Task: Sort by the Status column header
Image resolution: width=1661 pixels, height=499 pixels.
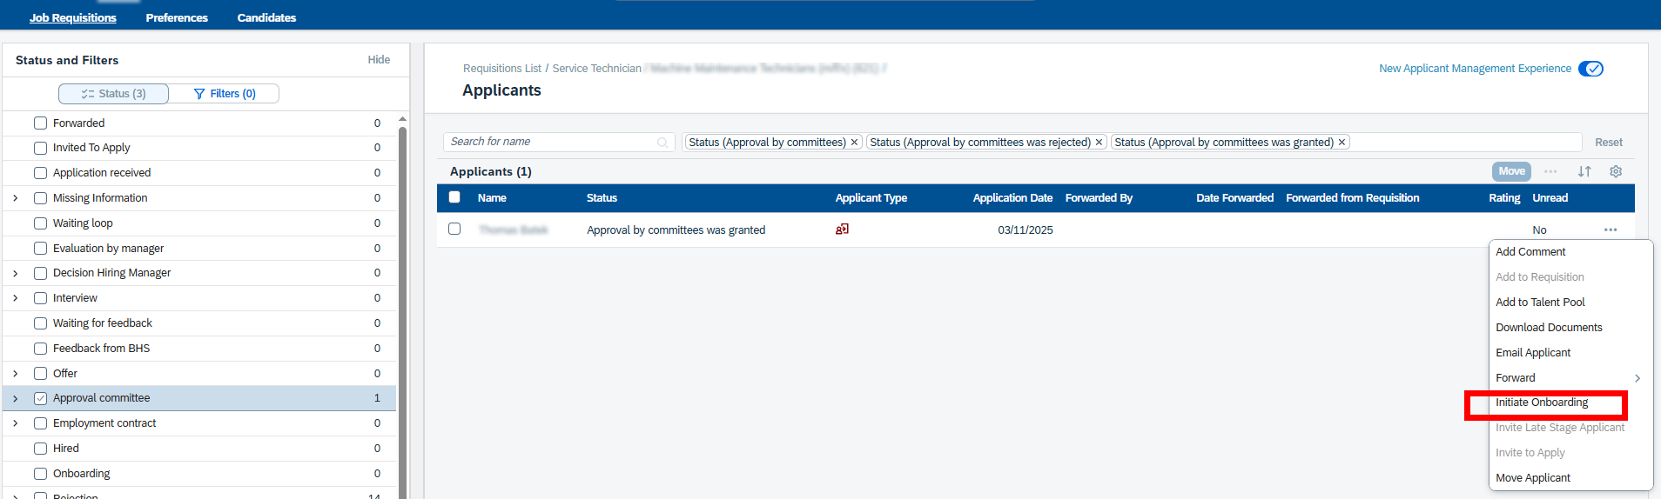Action: coord(602,198)
